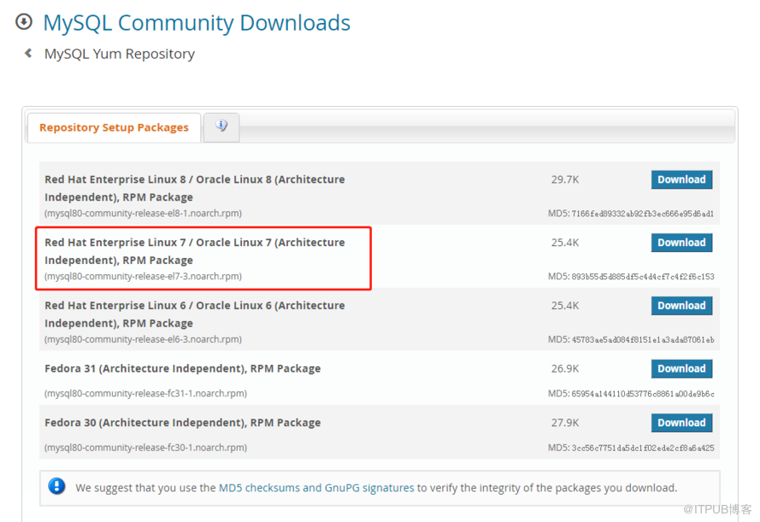Image resolution: width=760 pixels, height=522 pixels.
Task: Click the 29.7K file size value
Action: click(x=565, y=179)
